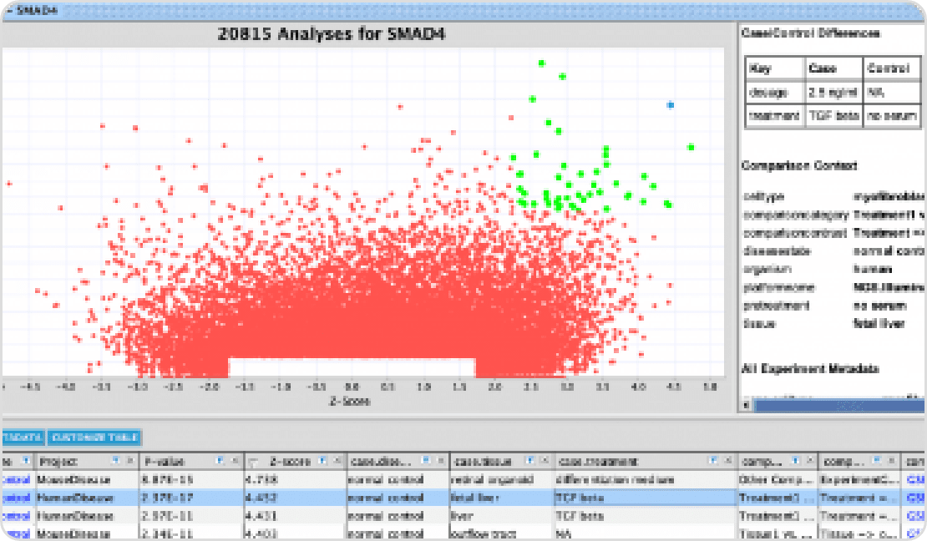Toggle the sort arrow on the Z-score header
Image resolution: width=927 pixels, height=541 pixels.
[x=252, y=462]
